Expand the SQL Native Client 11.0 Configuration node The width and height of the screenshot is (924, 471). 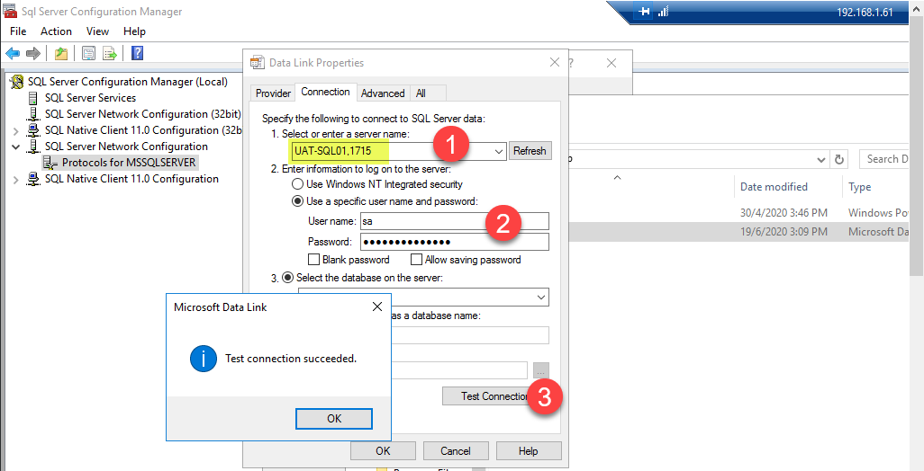tap(16, 180)
